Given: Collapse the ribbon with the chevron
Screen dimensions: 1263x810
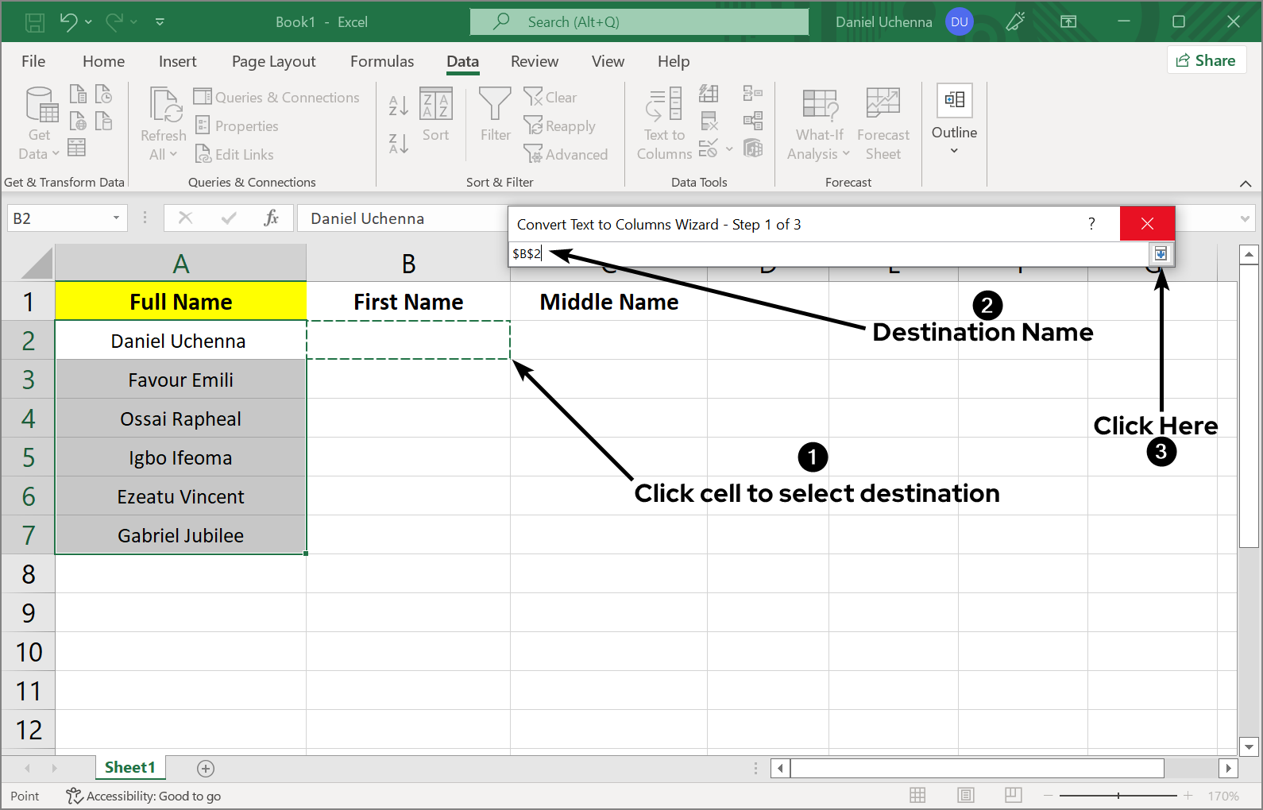Looking at the screenshot, I should pyautogui.click(x=1245, y=183).
